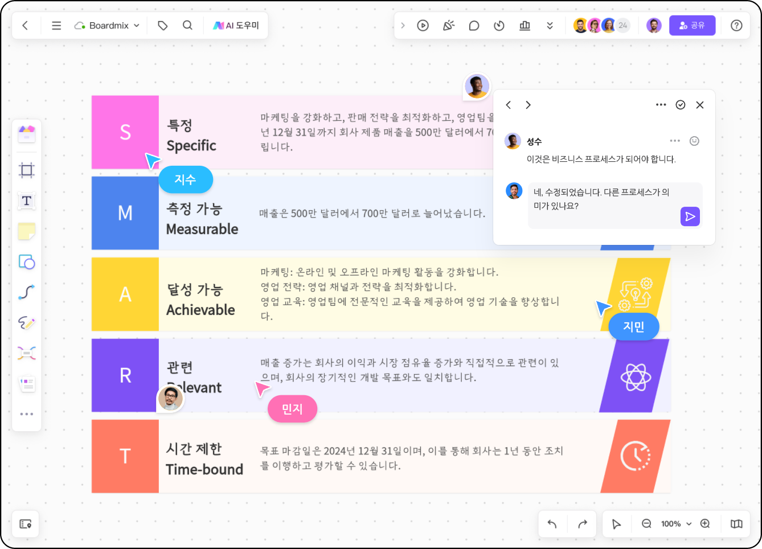Start presentation with the play icon
This screenshot has height=549, width=762.
point(423,26)
